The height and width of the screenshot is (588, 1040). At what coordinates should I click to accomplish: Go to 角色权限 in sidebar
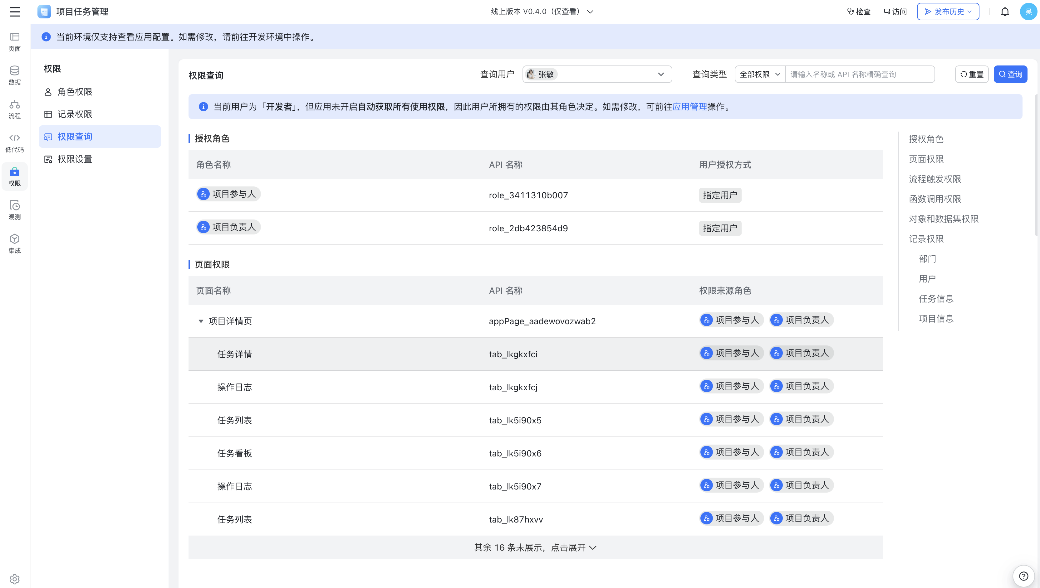click(x=100, y=92)
